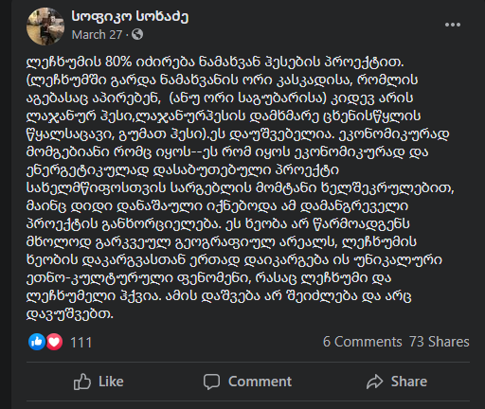
Task: Click the curved arrow Share icon
Action: click(x=374, y=382)
